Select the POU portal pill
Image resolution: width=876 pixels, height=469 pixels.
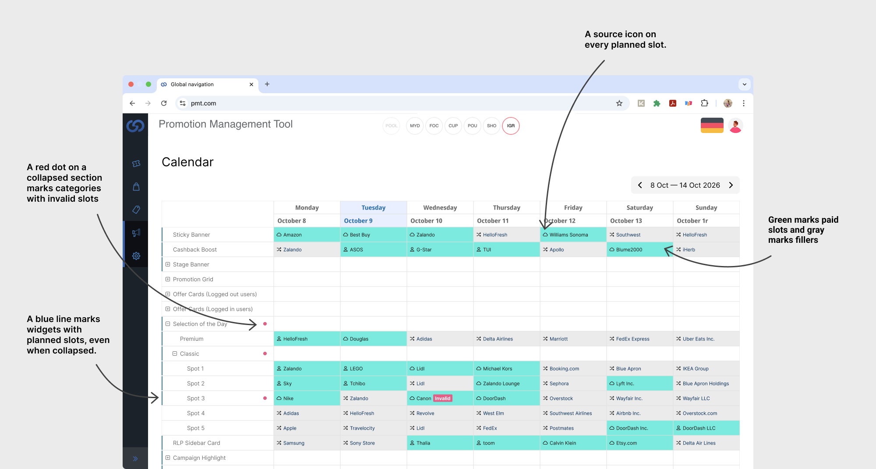(x=473, y=126)
